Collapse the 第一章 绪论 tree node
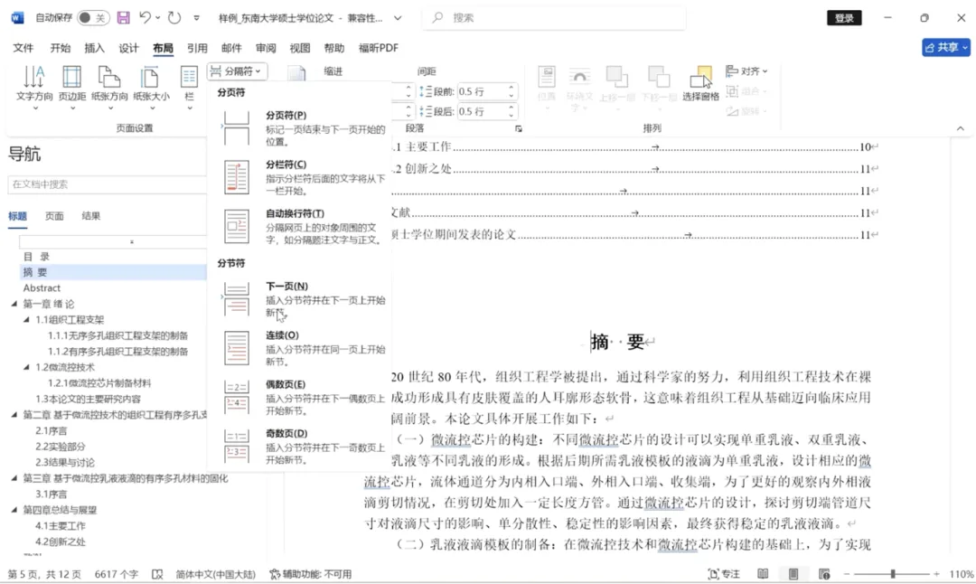The image size is (976, 584). coord(14,304)
